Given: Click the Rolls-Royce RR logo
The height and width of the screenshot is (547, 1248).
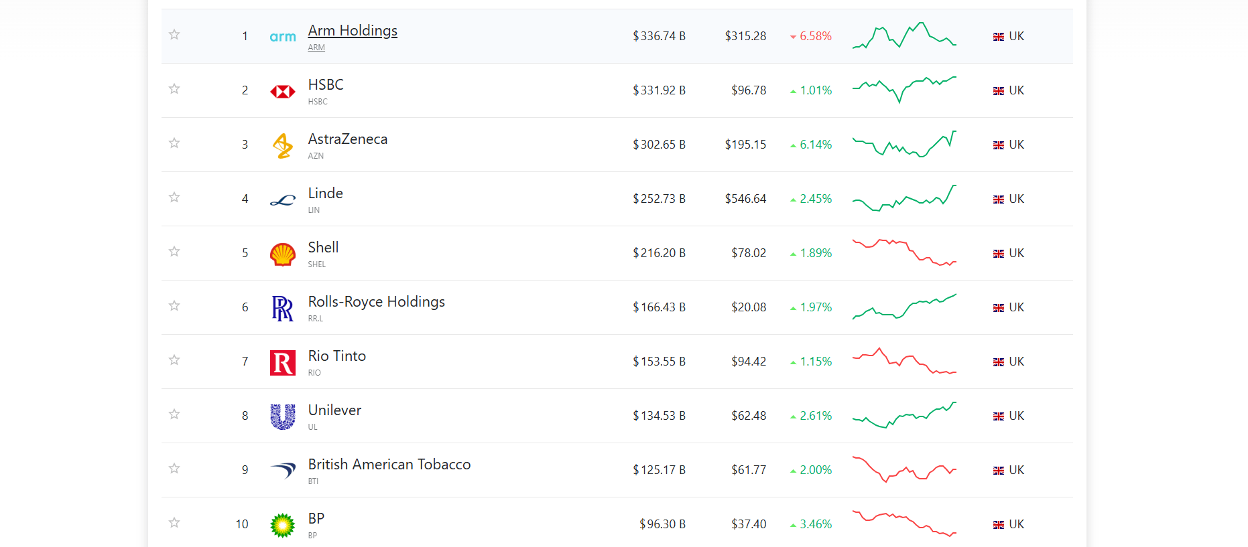Looking at the screenshot, I should coord(283,309).
